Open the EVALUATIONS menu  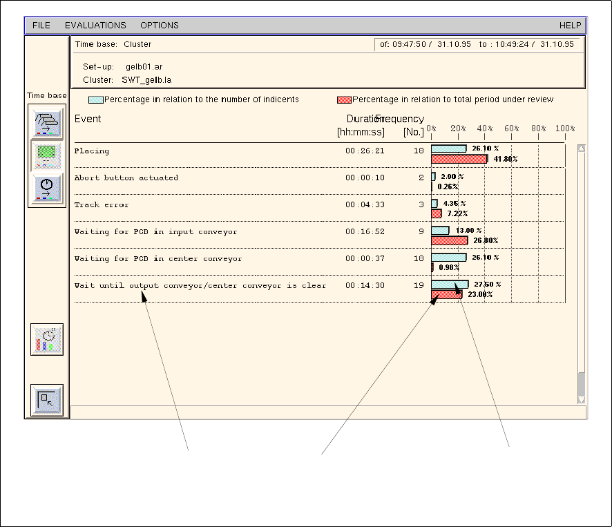[x=95, y=26]
